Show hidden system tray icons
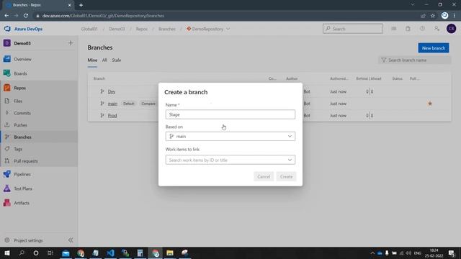 tap(372, 253)
